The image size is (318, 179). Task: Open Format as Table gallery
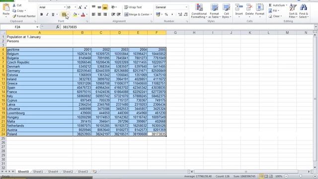(x=214, y=11)
